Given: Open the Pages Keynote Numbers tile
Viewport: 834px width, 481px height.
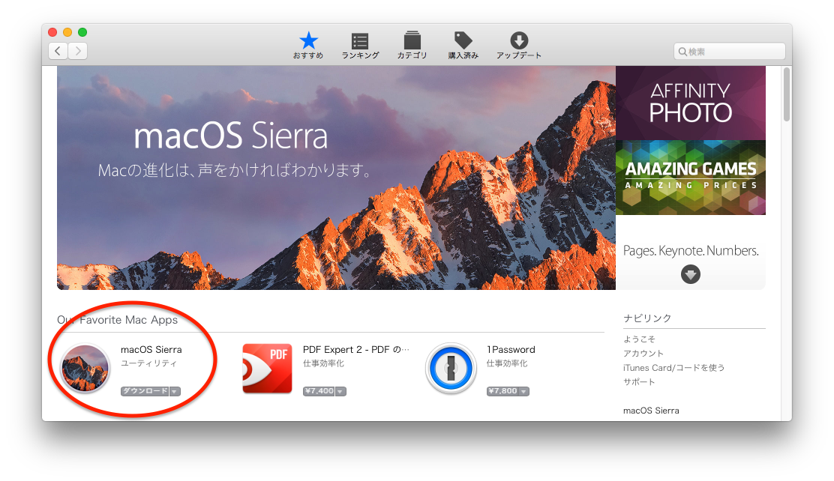Looking at the screenshot, I should tap(691, 252).
